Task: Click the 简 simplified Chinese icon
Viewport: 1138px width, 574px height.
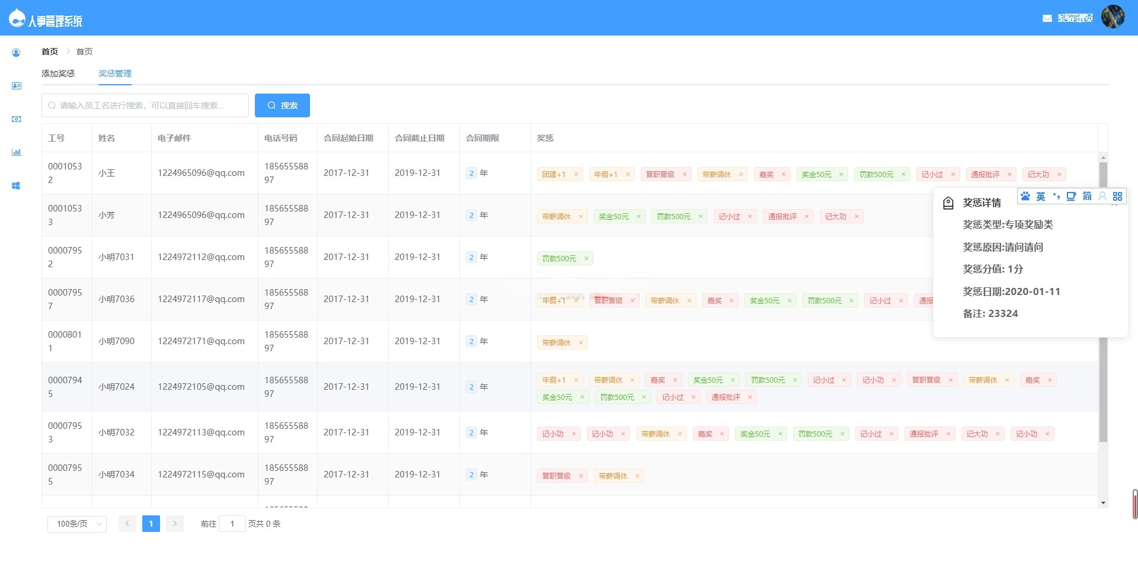Action: (x=1087, y=196)
